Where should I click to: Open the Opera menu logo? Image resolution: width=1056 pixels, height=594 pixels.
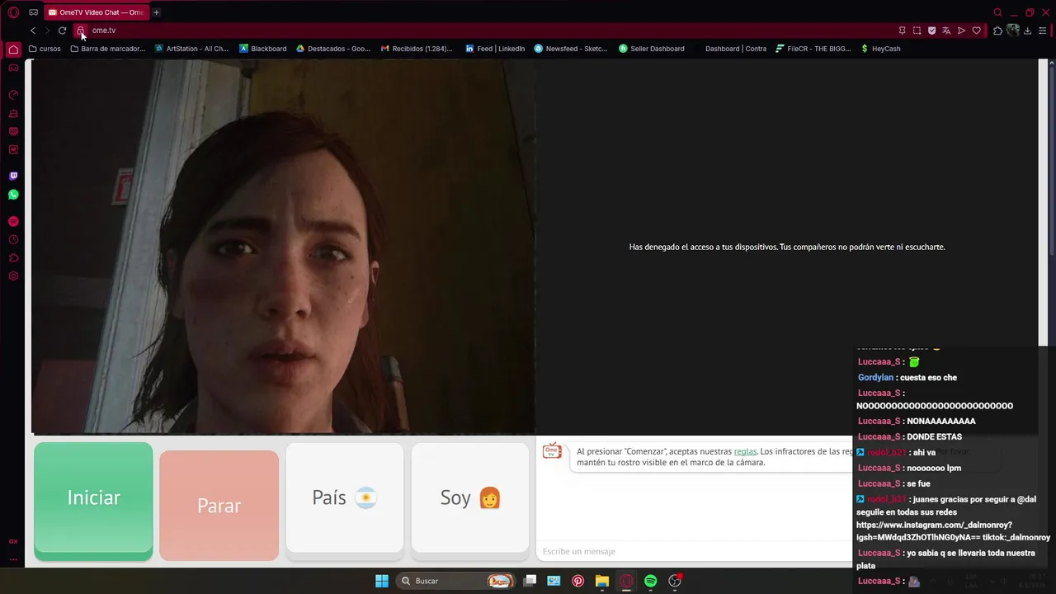(x=13, y=12)
